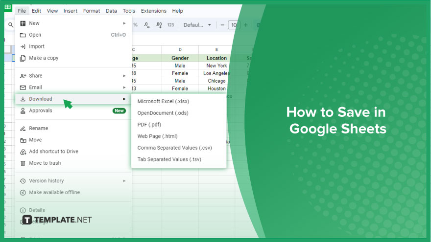Image resolution: width=431 pixels, height=242 pixels.
Task: Expand the Share submenu arrow
Action: pos(124,76)
